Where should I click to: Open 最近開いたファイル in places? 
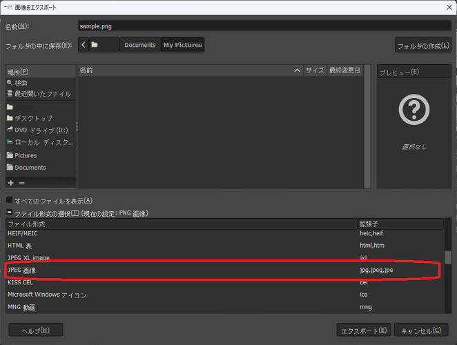41,94
